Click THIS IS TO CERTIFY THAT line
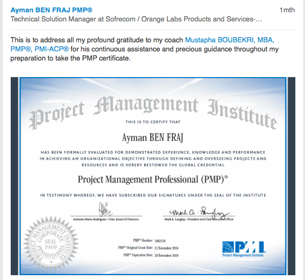 [153, 122]
